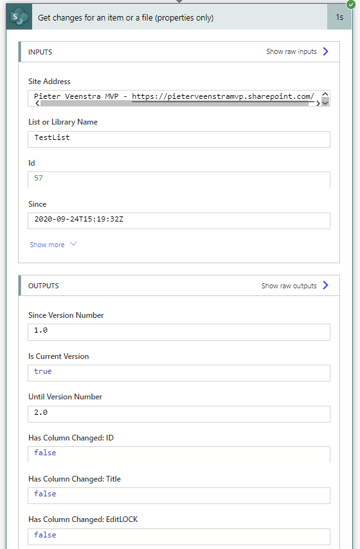Click the pieterveenstramvp.sharepoint.com URL

coord(223,96)
